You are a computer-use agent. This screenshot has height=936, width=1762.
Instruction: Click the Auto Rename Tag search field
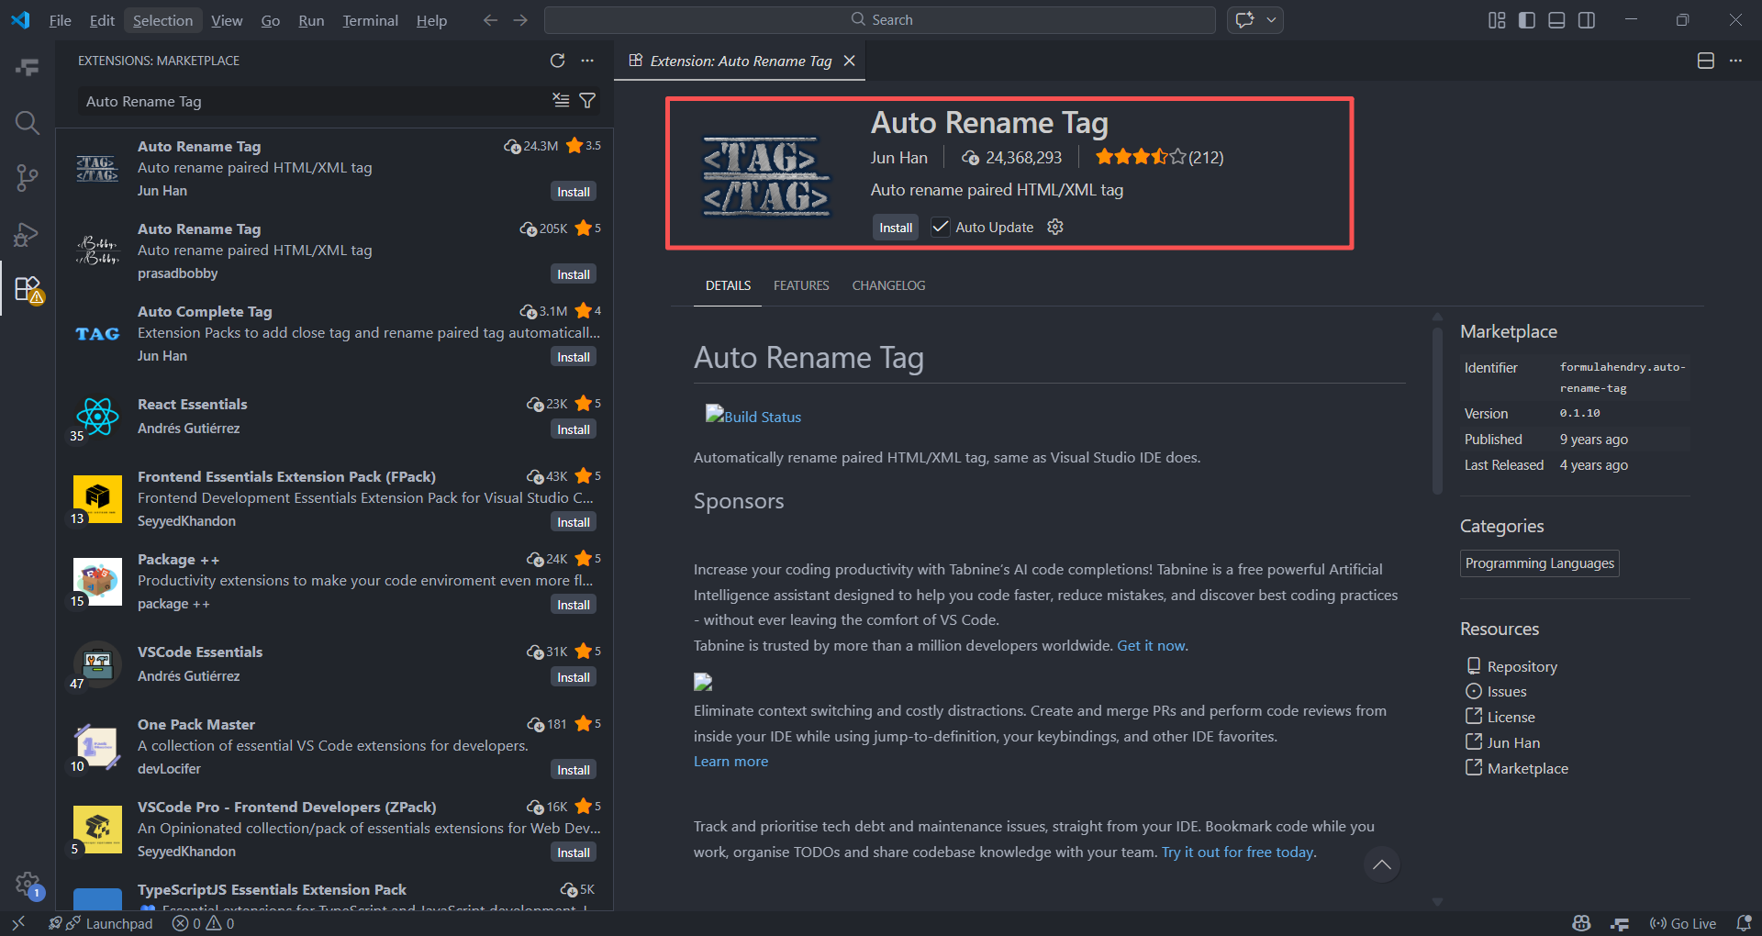[x=312, y=101]
